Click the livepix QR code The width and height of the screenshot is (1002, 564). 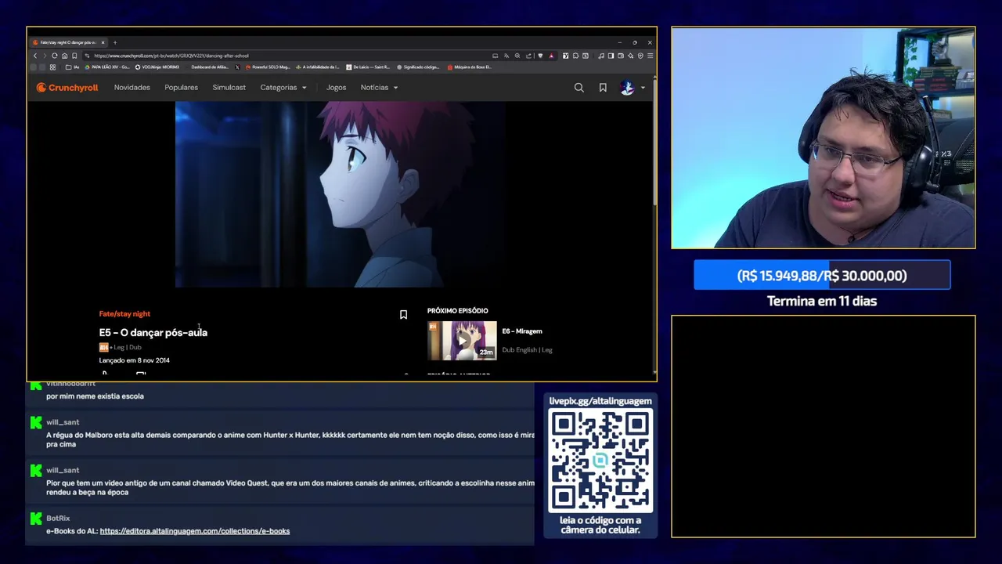pos(600,461)
